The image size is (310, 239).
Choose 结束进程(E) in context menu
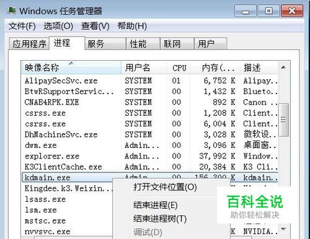[x=156, y=205]
